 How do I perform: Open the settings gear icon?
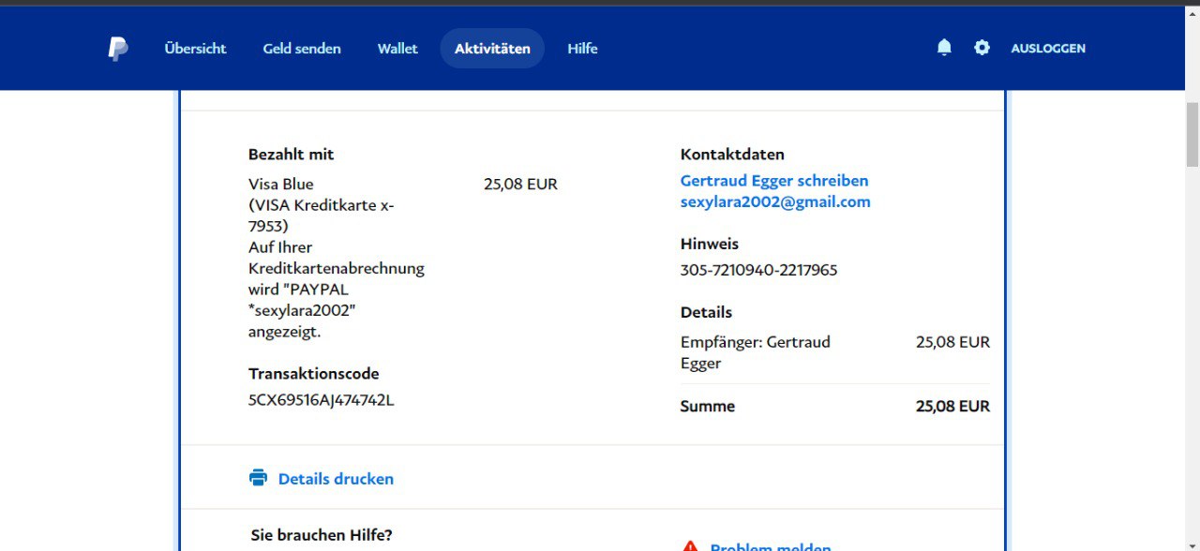[982, 48]
